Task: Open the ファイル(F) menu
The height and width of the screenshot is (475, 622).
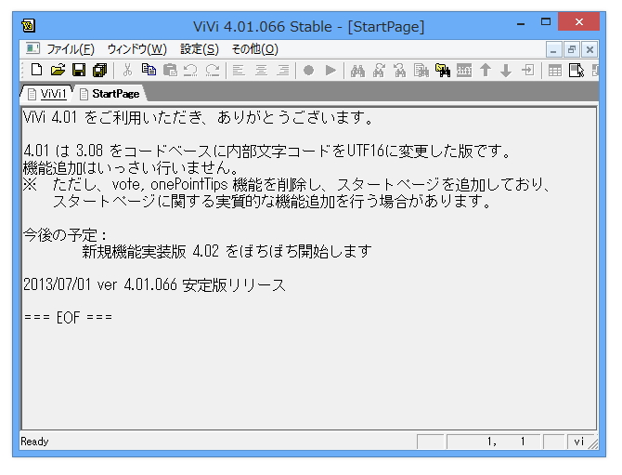Action: click(71, 49)
